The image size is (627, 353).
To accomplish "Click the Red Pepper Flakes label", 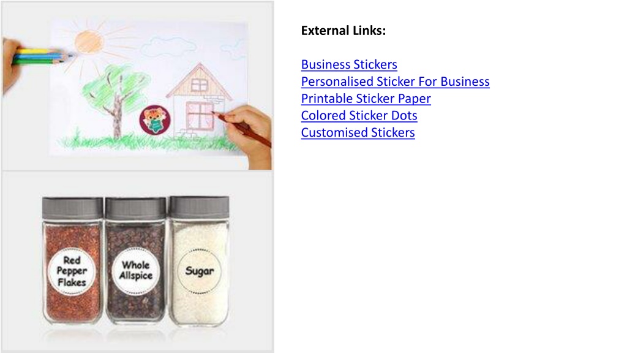I will point(72,271).
